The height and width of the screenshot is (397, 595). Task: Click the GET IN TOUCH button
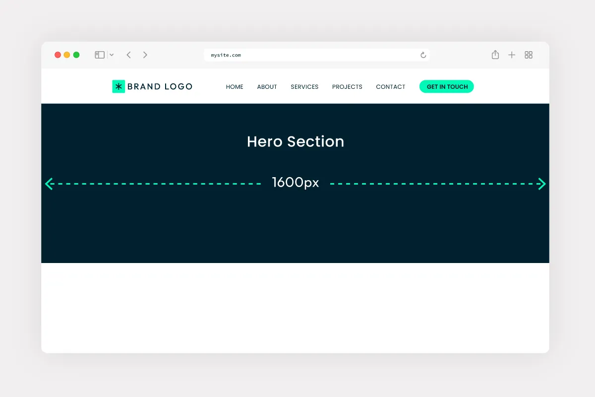click(447, 86)
